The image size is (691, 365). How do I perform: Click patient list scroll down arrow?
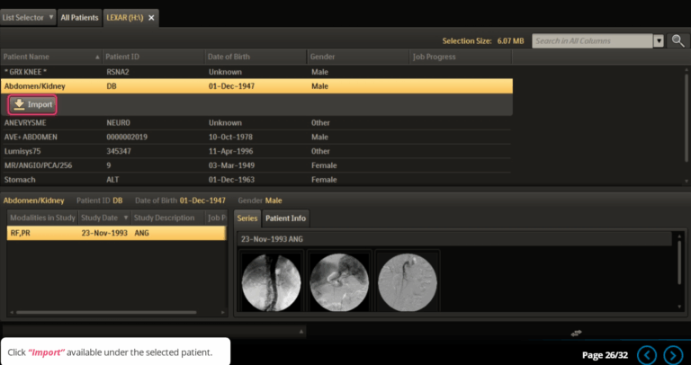click(687, 181)
